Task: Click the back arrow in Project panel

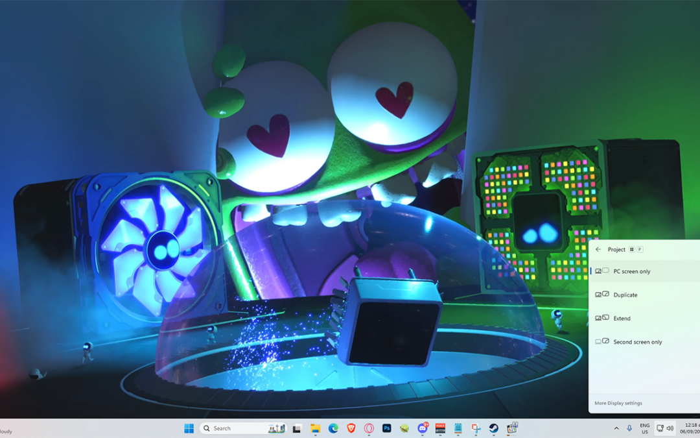Action: point(598,249)
